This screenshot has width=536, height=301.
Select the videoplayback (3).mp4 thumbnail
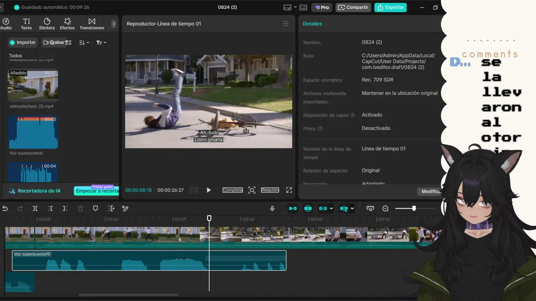pos(33,86)
